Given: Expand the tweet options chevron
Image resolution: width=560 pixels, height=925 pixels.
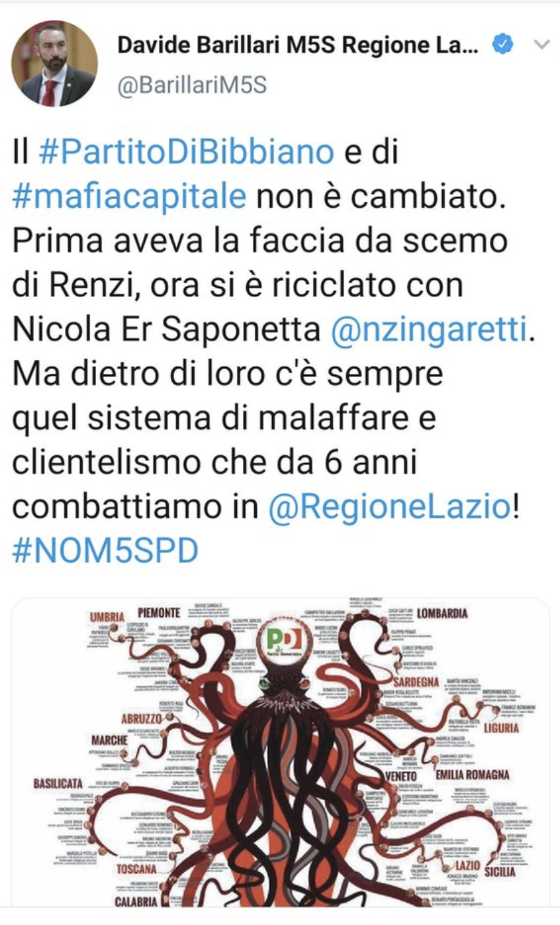Looking at the screenshot, I should pos(541,45).
